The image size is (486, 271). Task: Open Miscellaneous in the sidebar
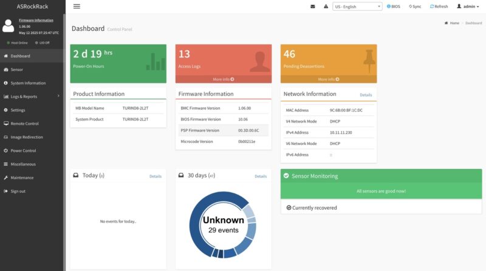click(x=32, y=164)
